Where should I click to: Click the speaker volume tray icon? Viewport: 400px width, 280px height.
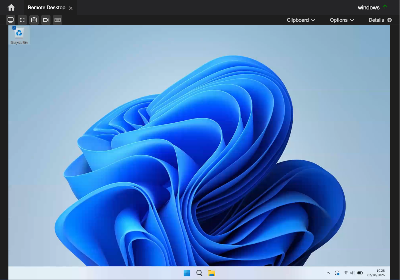click(x=352, y=273)
